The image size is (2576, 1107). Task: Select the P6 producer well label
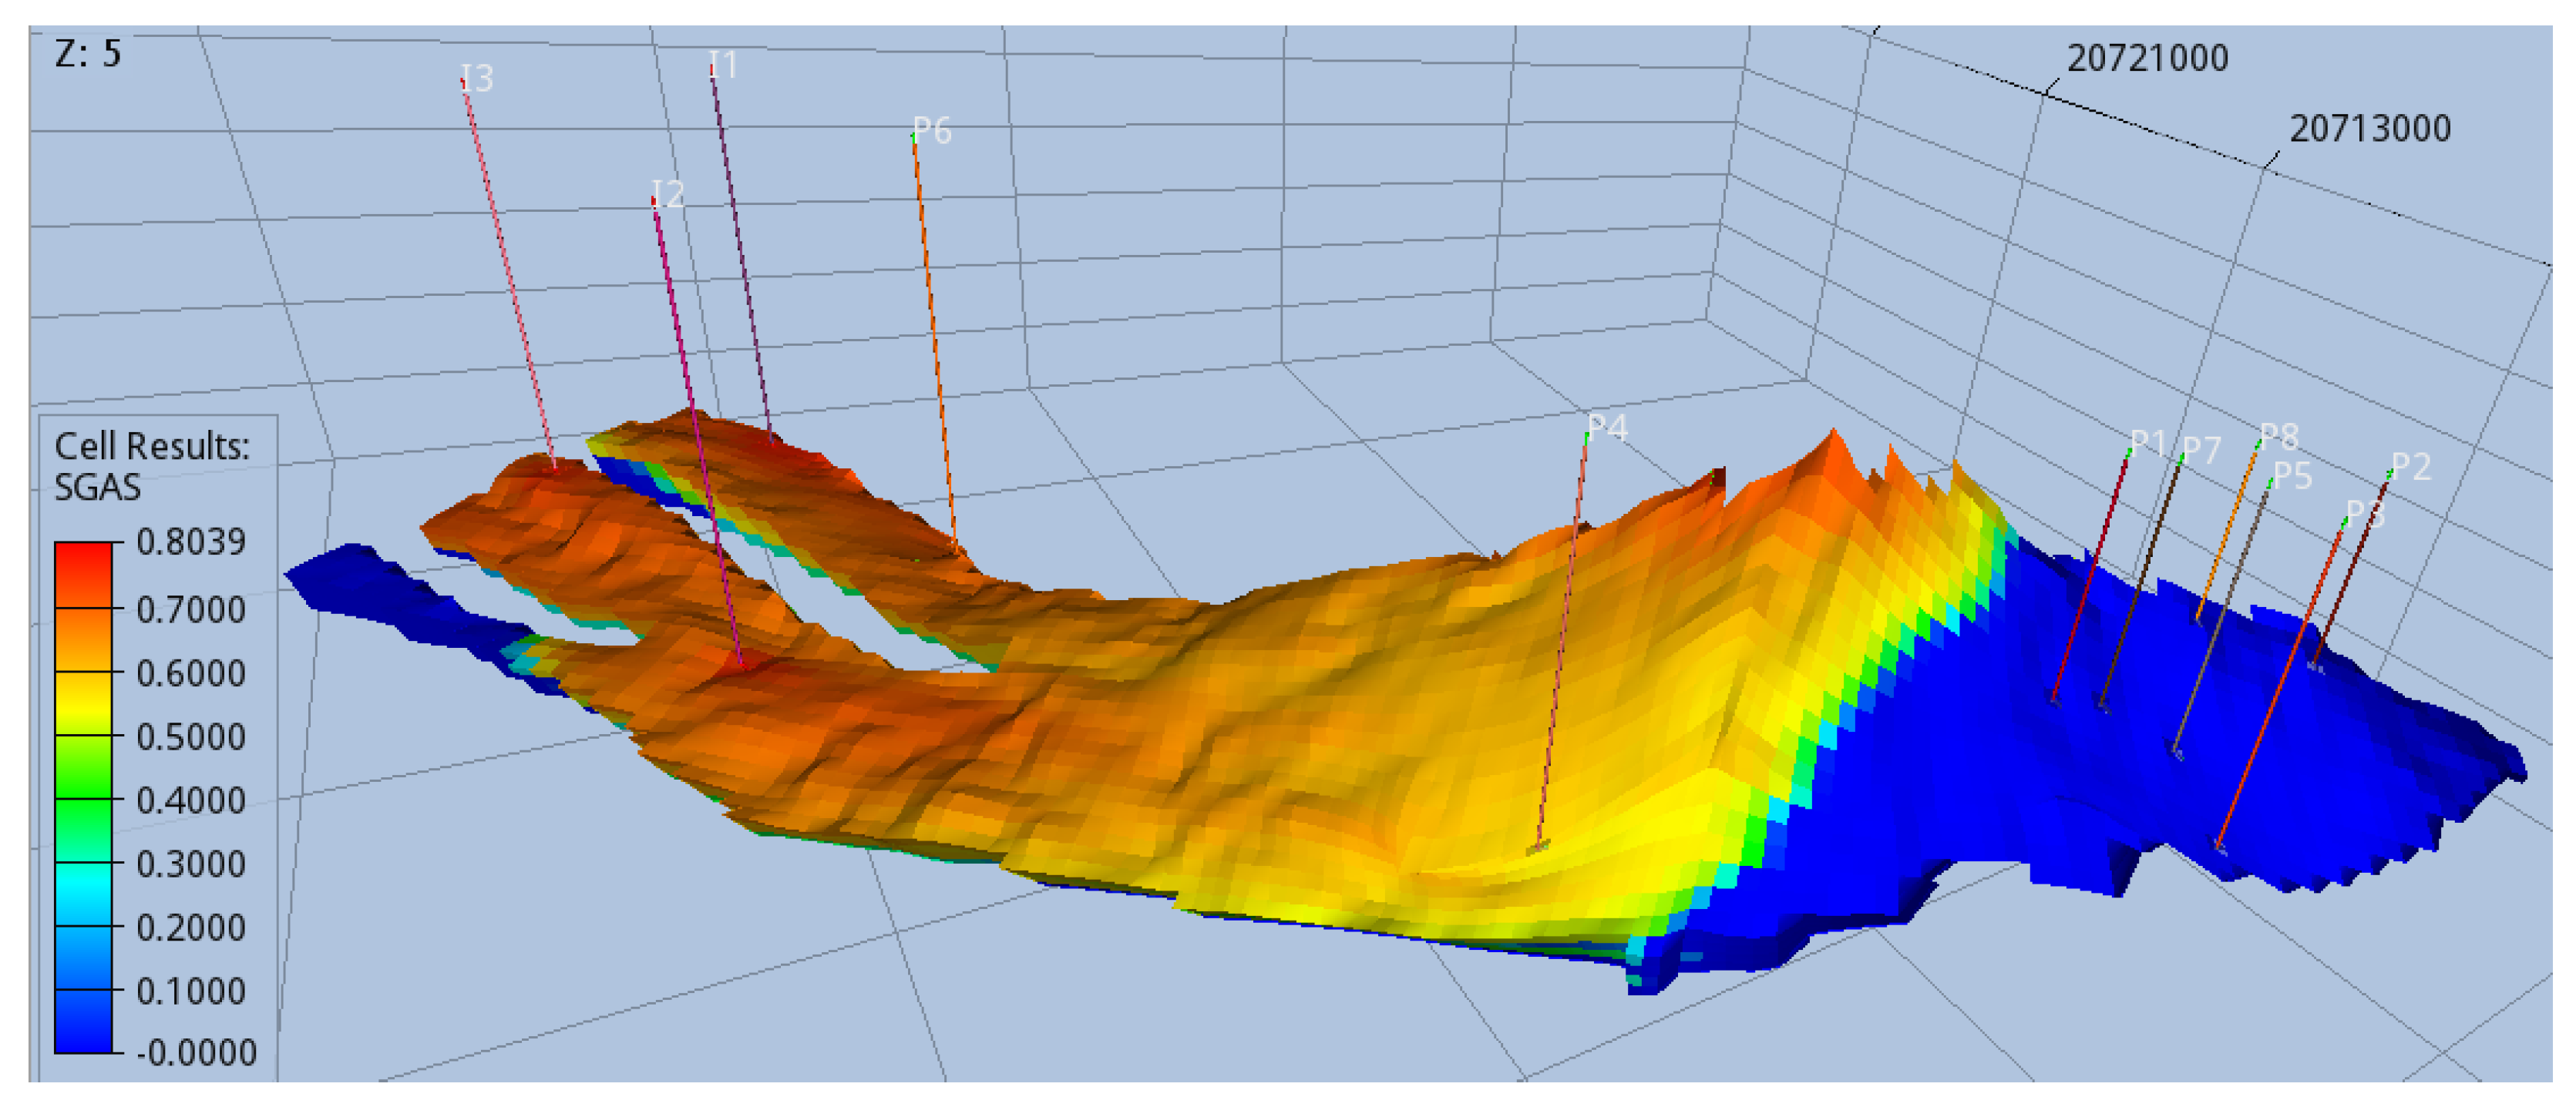pos(932,130)
